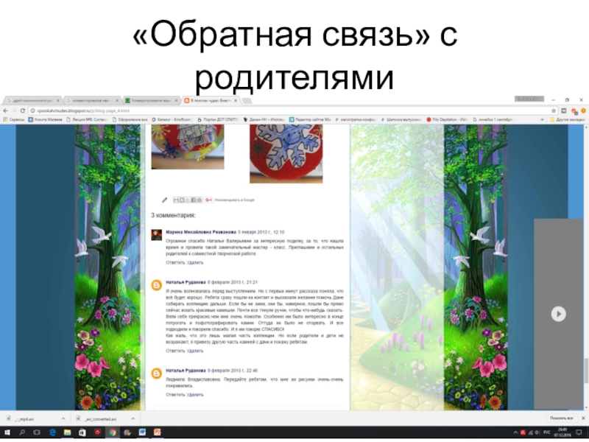Open the Лекция №8 bookmark

pyautogui.click(x=87, y=119)
